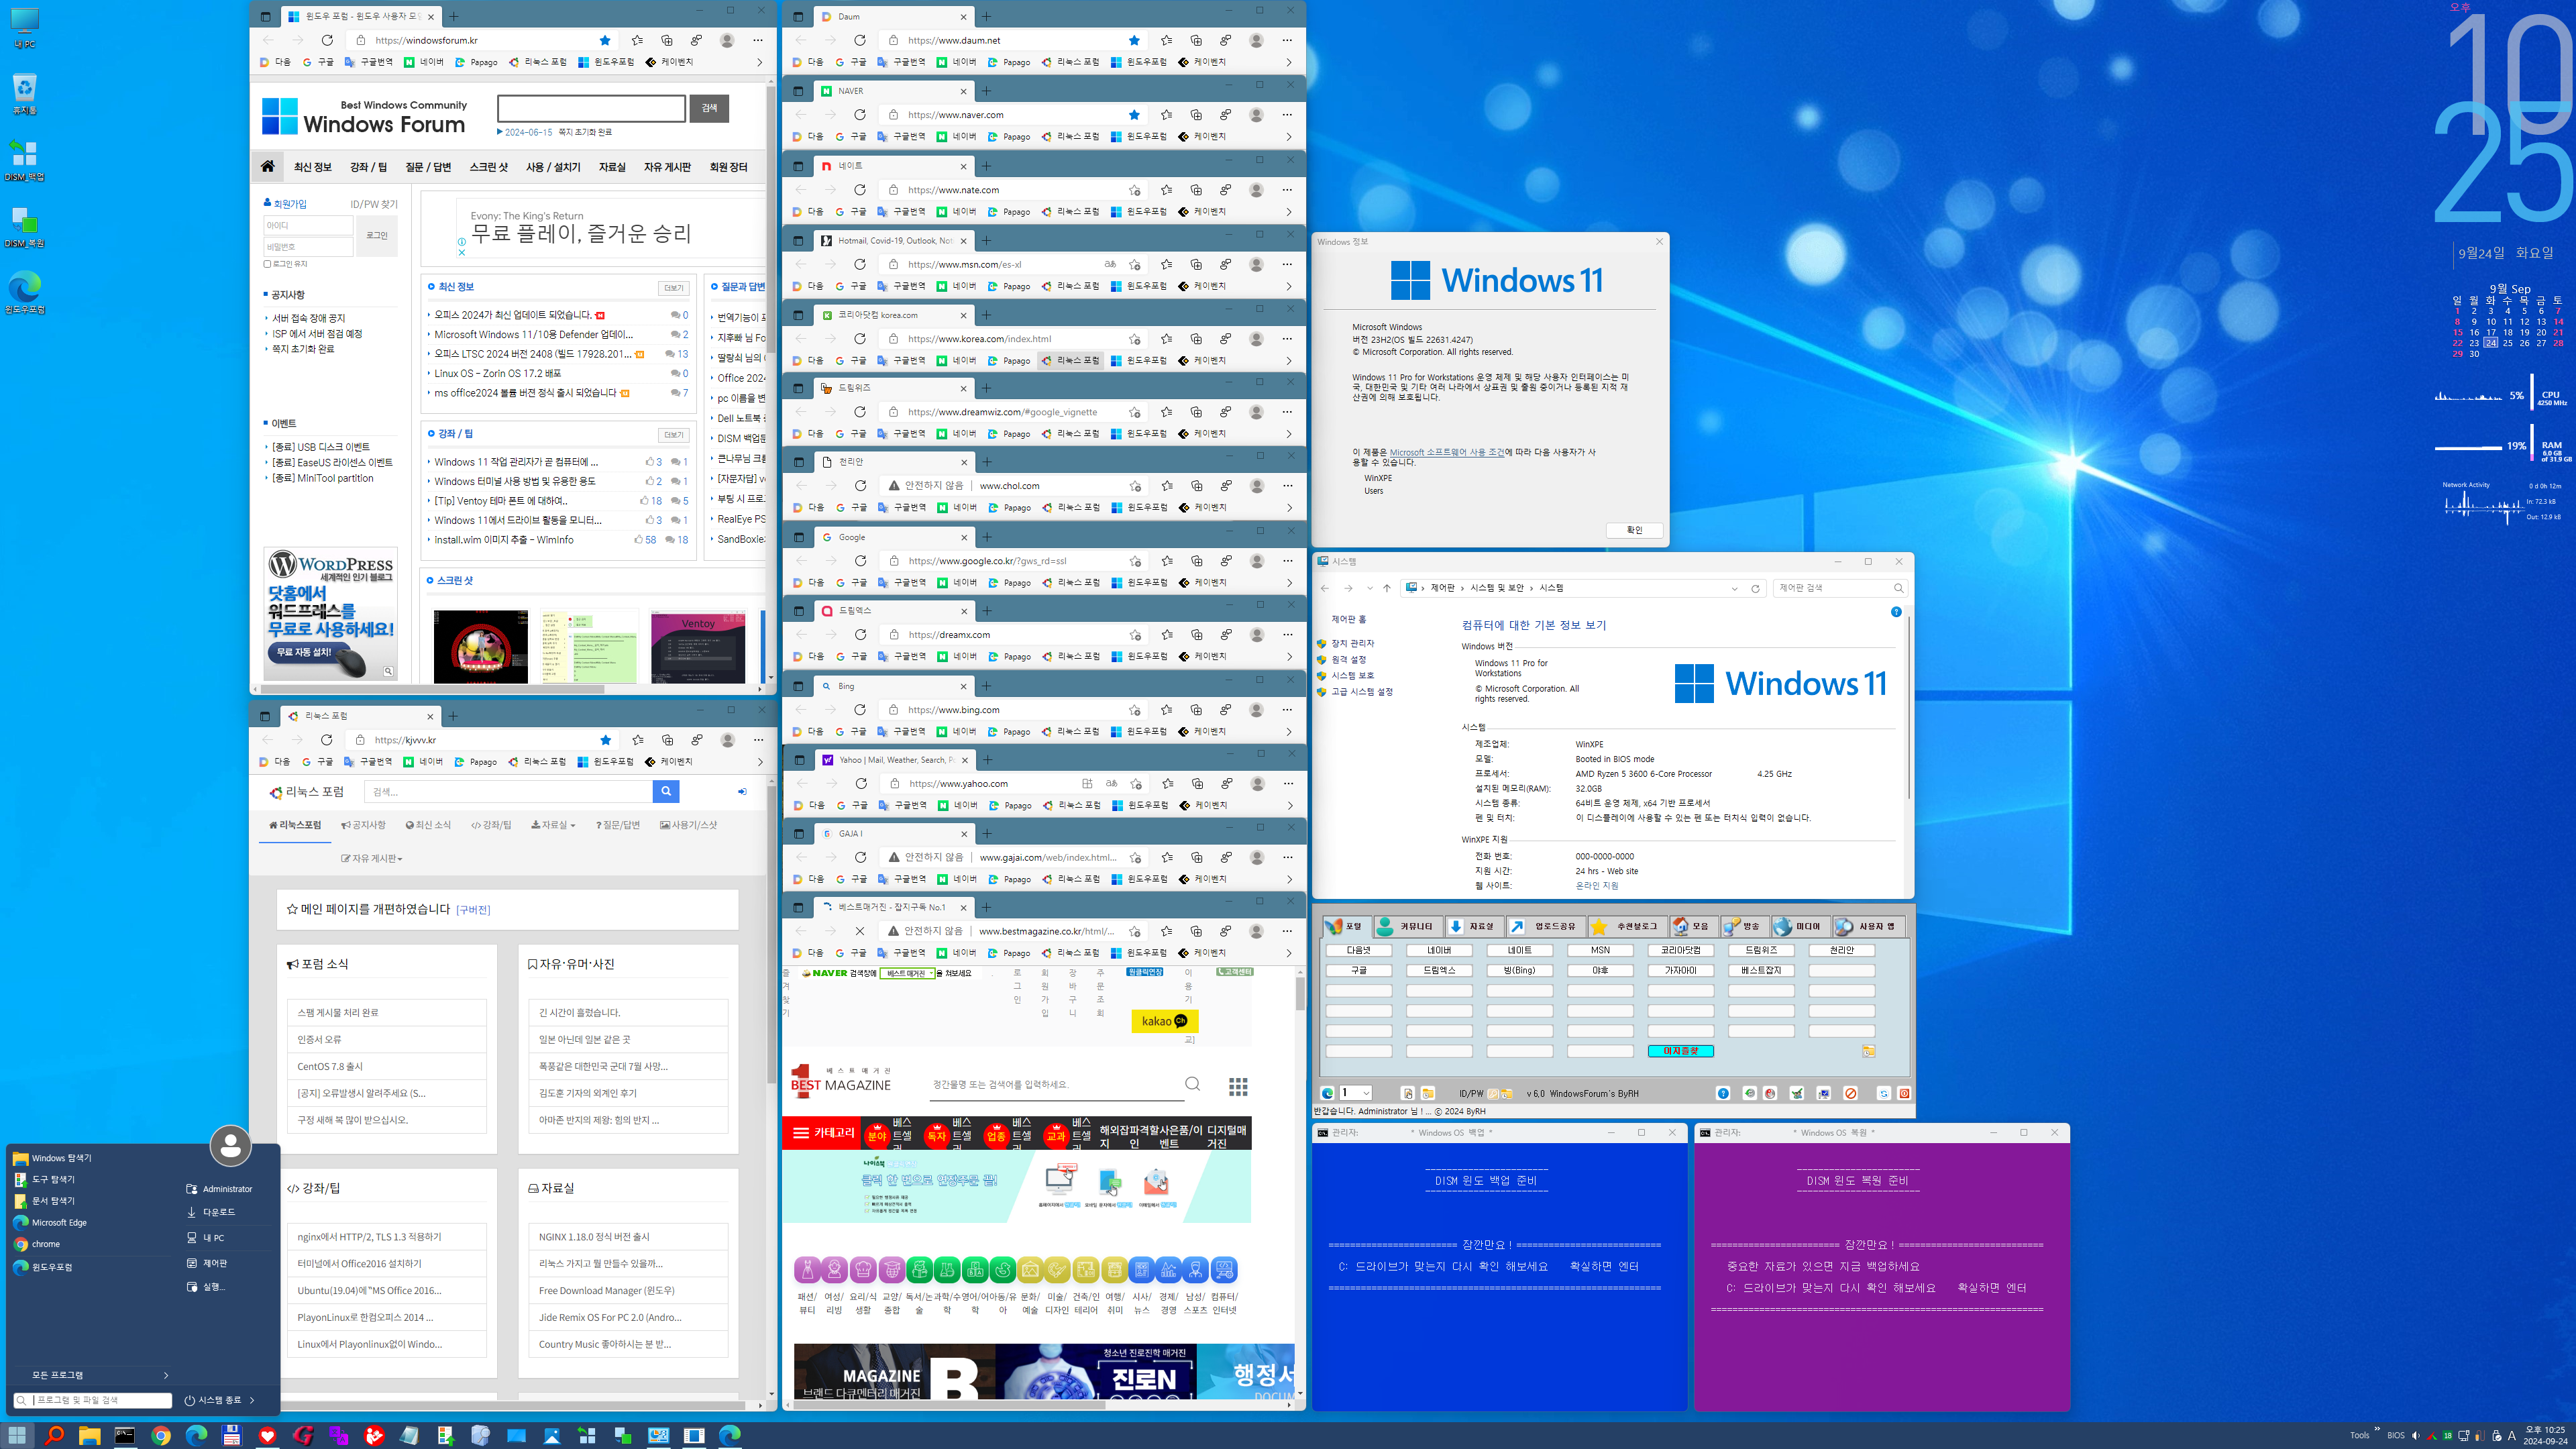Click the help icon in System control panel
The width and height of the screenshot is (2576, 1449).
(1896, 612)
